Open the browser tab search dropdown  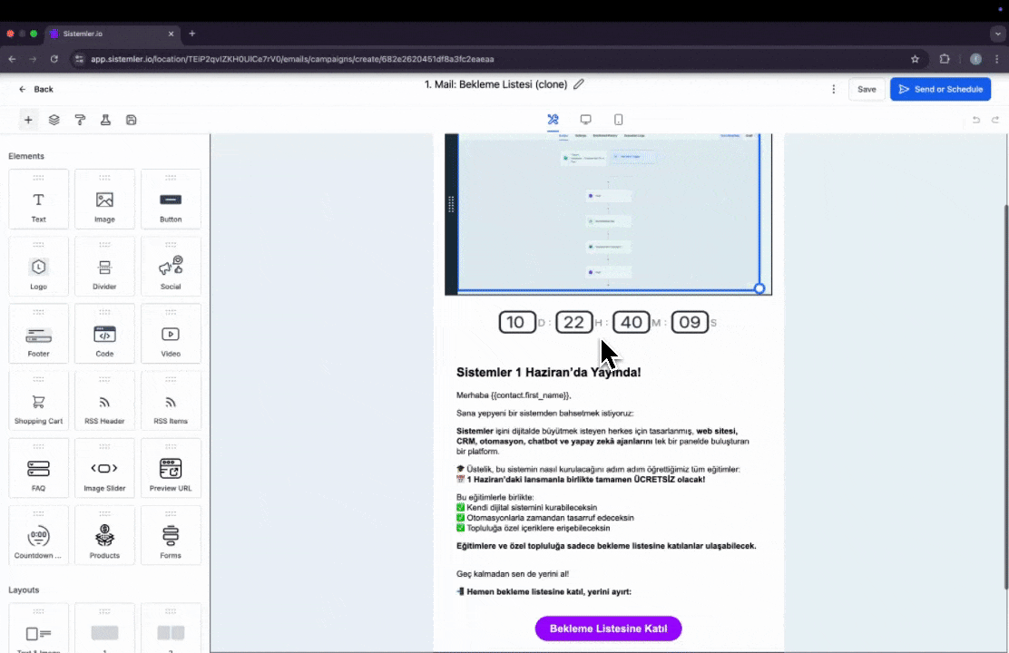[x=998, y=34]
